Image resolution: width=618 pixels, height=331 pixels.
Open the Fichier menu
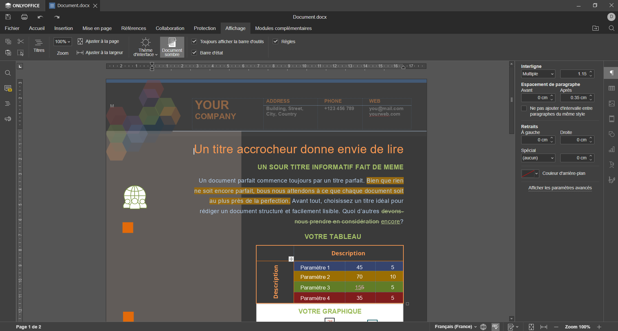(12, 28)
